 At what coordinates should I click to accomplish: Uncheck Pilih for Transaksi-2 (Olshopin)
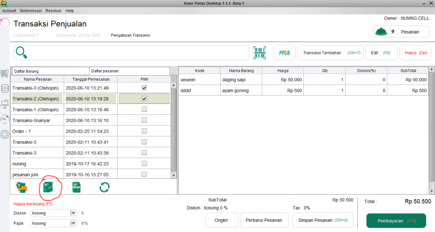(x=144, y=99)
